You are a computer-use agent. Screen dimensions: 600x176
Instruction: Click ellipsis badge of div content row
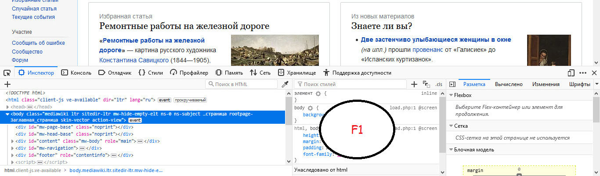141,141
